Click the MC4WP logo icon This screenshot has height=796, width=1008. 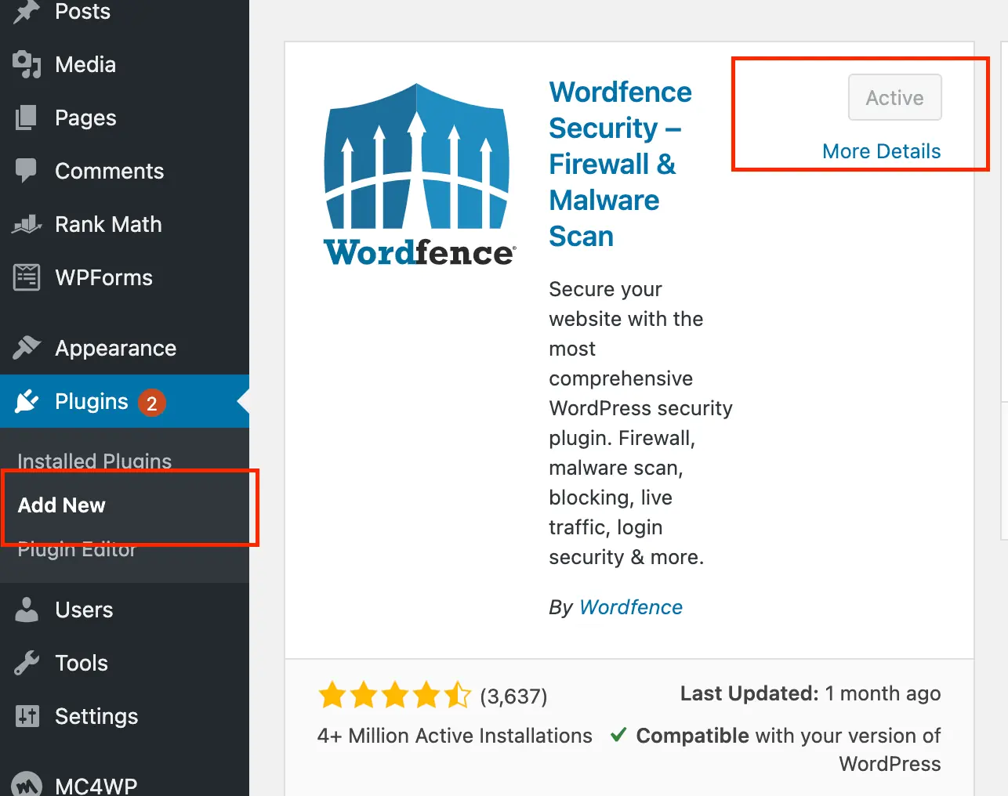tap(27, 784)
